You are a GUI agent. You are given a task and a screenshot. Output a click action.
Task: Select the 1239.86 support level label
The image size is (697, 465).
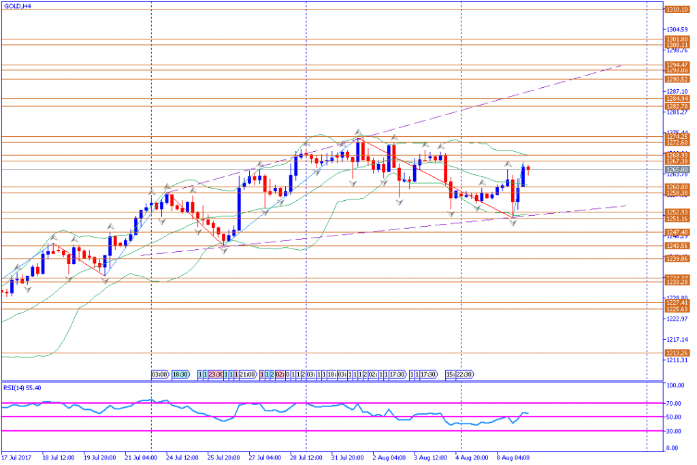677,259
